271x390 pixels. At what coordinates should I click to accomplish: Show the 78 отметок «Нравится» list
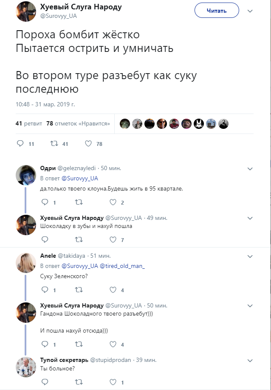pyautogui.click(x=78, y=124)
